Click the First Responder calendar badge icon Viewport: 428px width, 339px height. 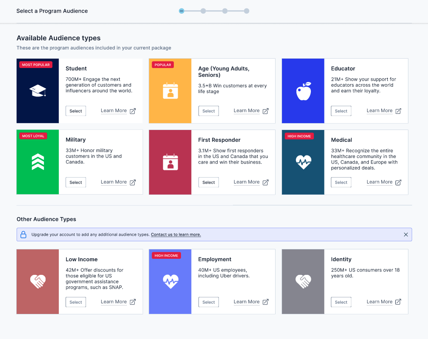click(170, 162)
